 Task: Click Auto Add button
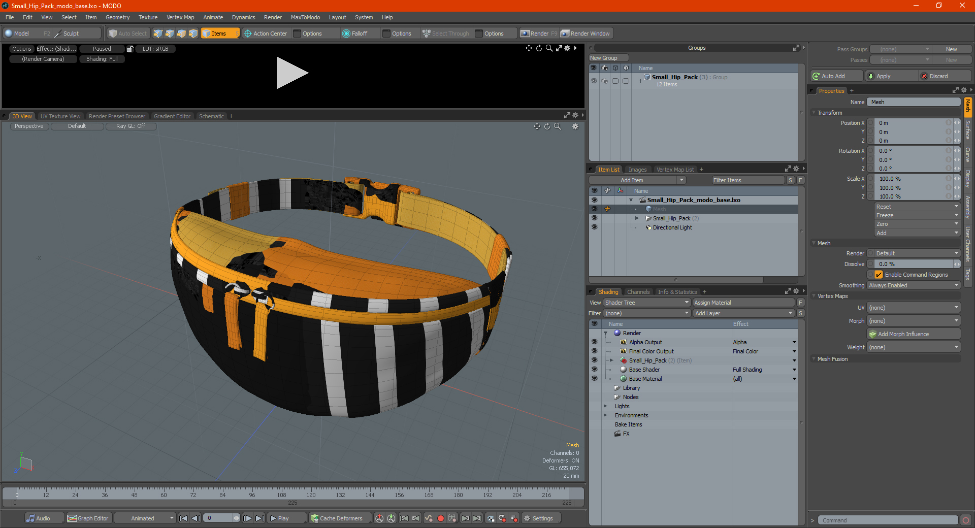pos(836,76)
